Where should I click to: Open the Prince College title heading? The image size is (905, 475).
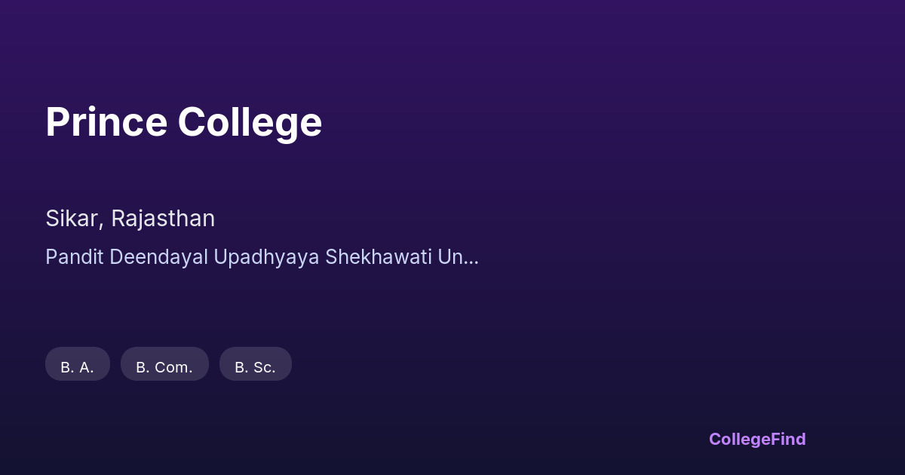[x=183, y=123]
